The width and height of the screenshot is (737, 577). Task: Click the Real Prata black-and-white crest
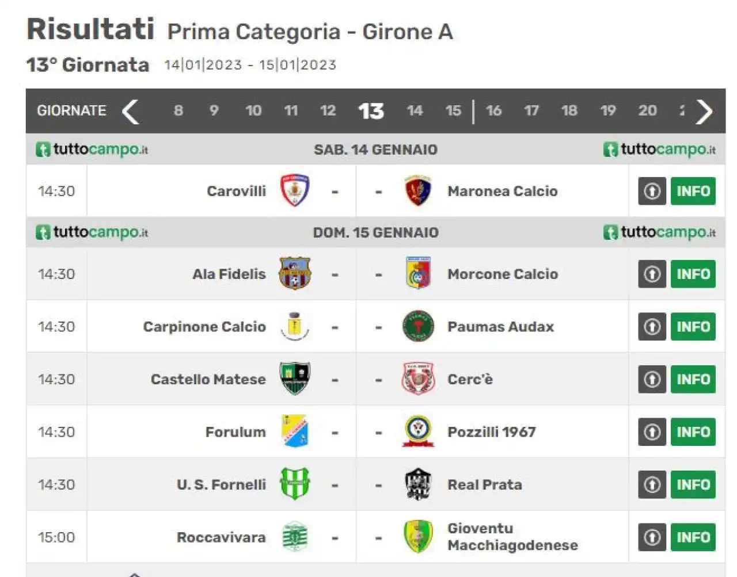tap(418, 484)
